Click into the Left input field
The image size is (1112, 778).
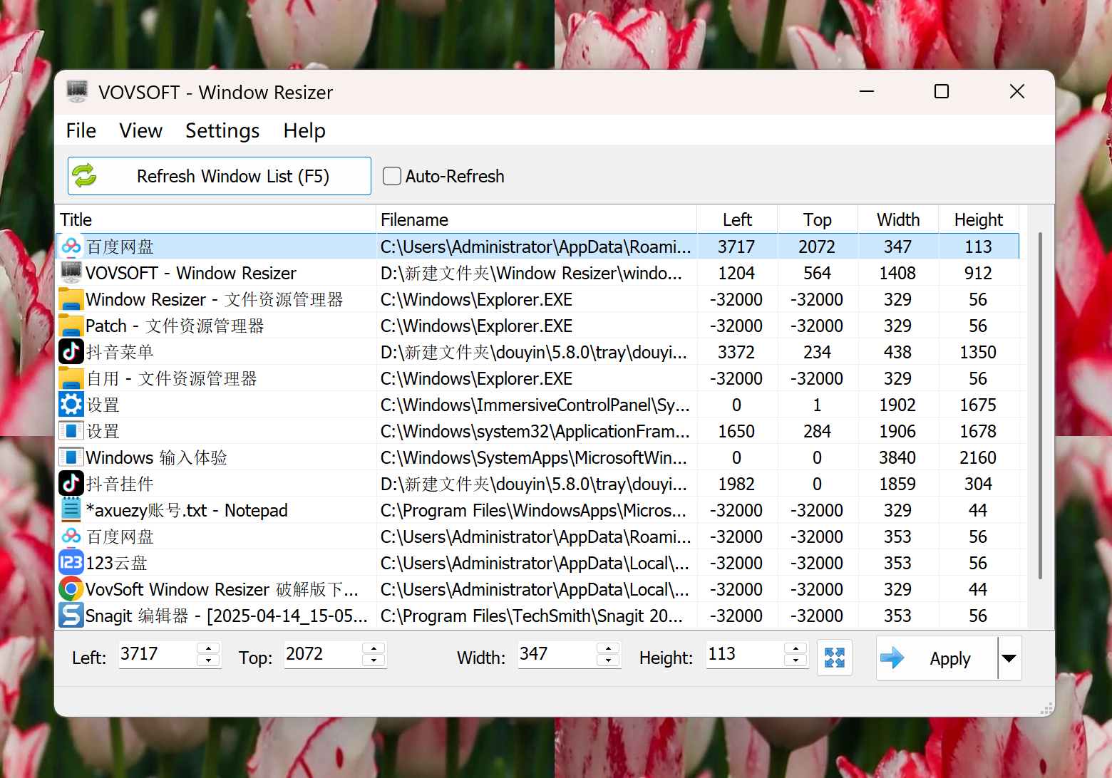pyautogui.click(x=158, y=654)
